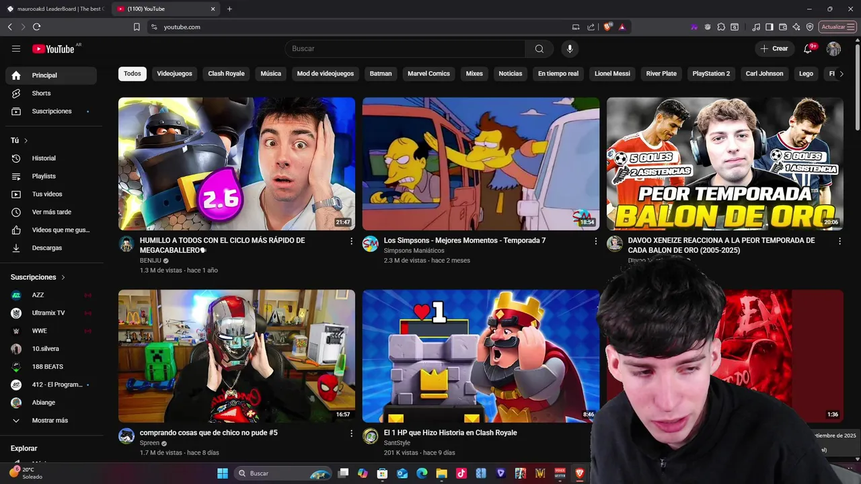Open the browser extensions puzzle icon
Screen dimensions: 861x484
coord(721,27)
